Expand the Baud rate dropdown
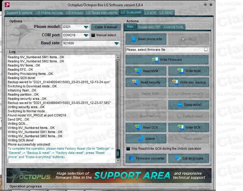This screenshot has width=243, height=191. 117,43
